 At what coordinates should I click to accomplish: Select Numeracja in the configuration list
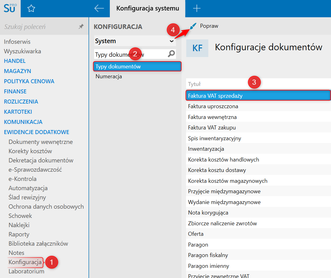click(109, 76)
